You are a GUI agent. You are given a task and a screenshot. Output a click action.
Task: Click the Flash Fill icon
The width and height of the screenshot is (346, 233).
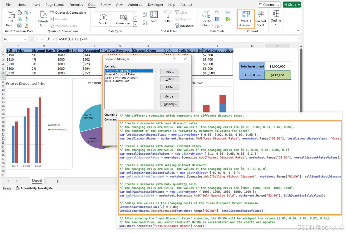217,13
